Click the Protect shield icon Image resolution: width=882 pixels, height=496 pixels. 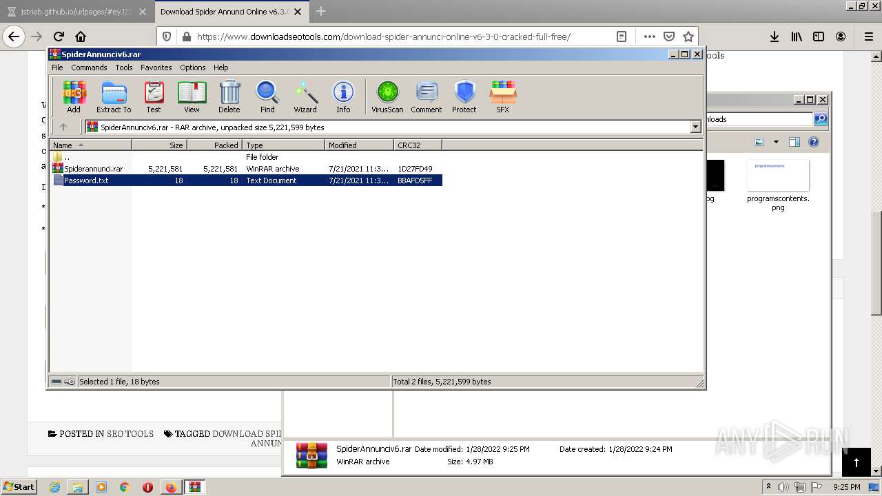click(x=464, y=96)
